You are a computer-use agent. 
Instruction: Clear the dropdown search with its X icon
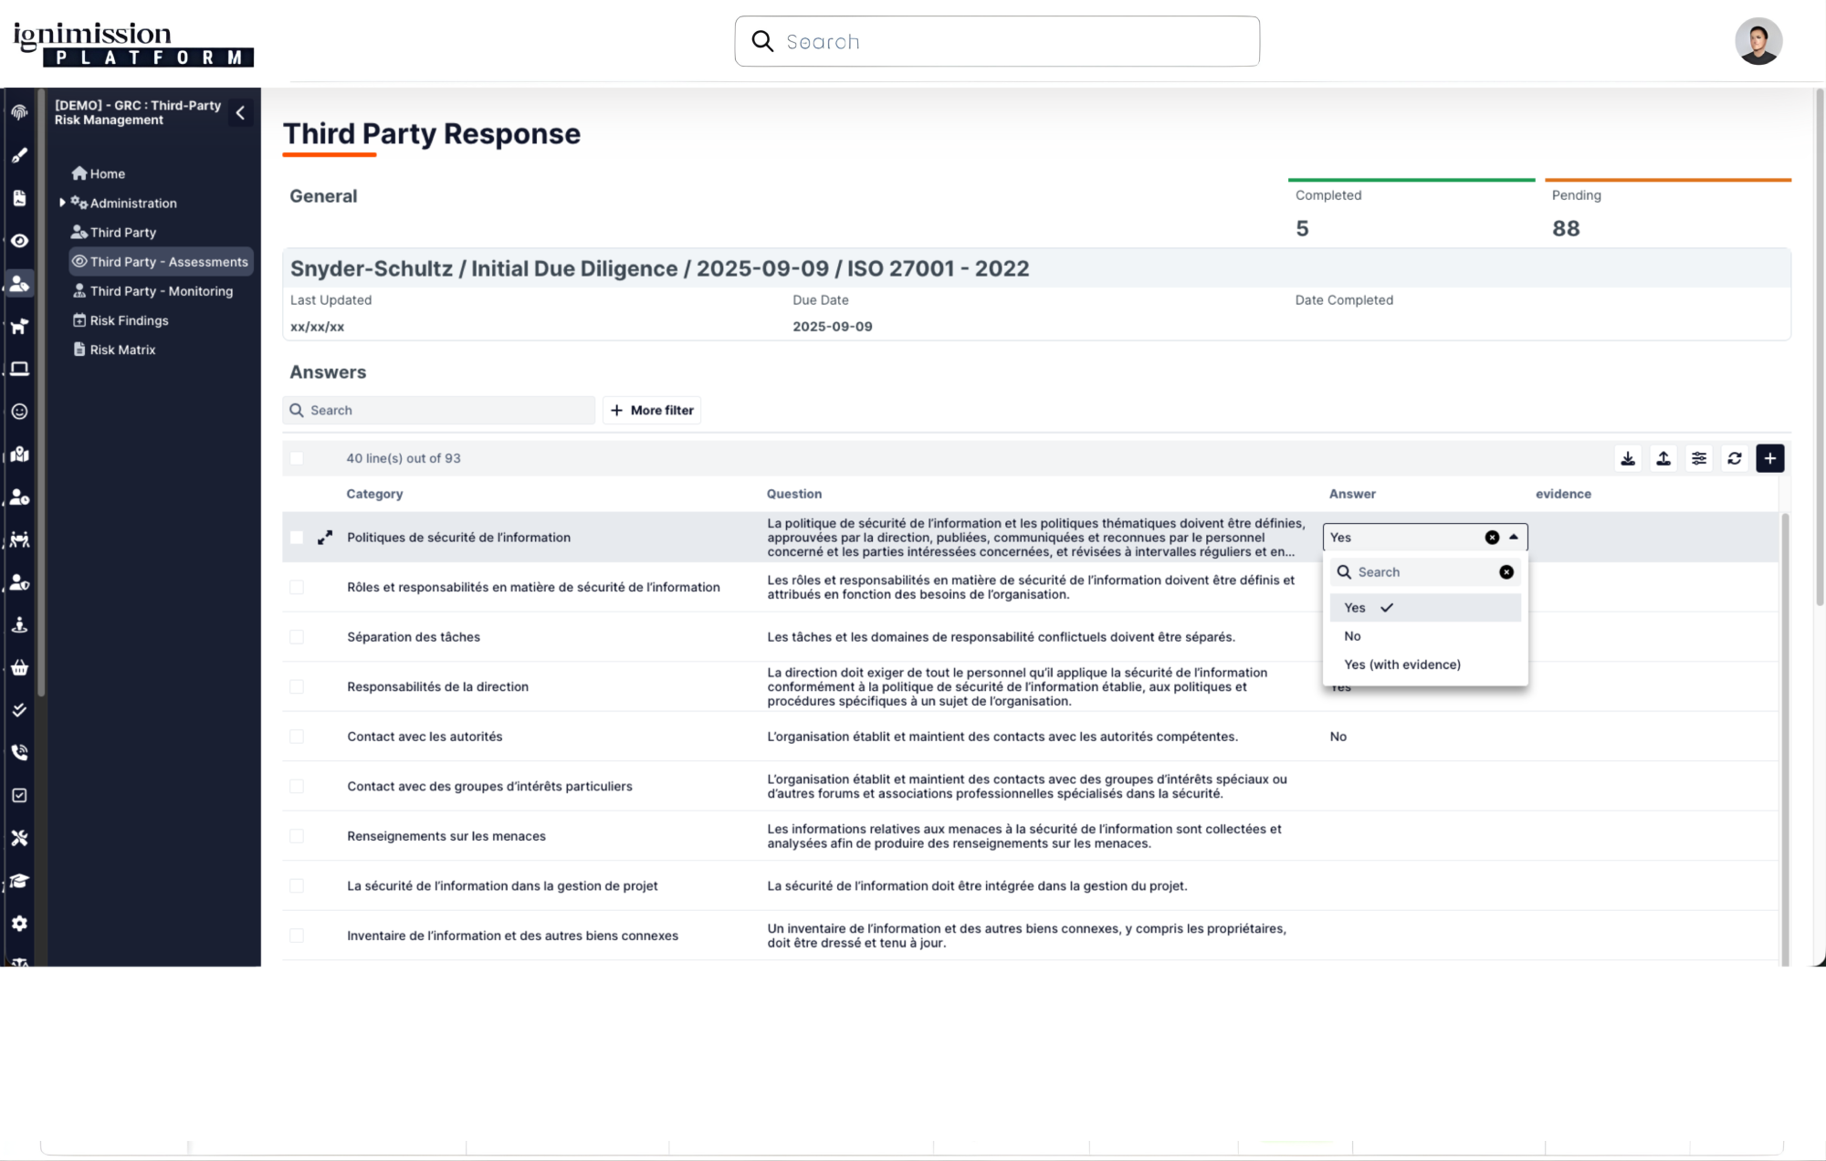coord(1506,572)
